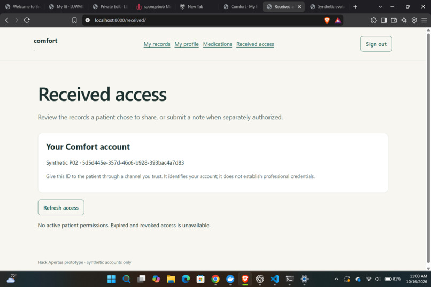This screenshot has width=431, height=287.
Task: Click the browser forward arrow
Action: tap(17, 20)
